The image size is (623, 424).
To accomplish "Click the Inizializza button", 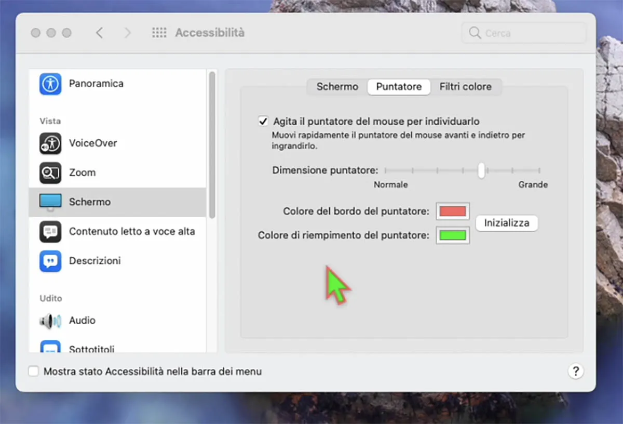I will pyautogui.click(x=506, y=223).
